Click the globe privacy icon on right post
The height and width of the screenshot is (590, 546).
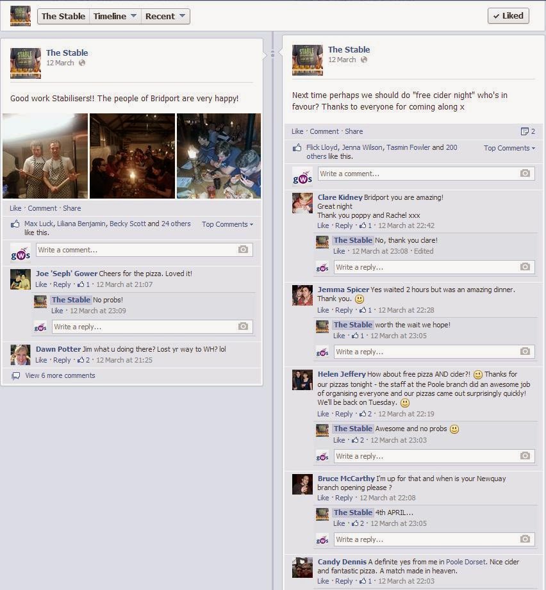[363, 60]
